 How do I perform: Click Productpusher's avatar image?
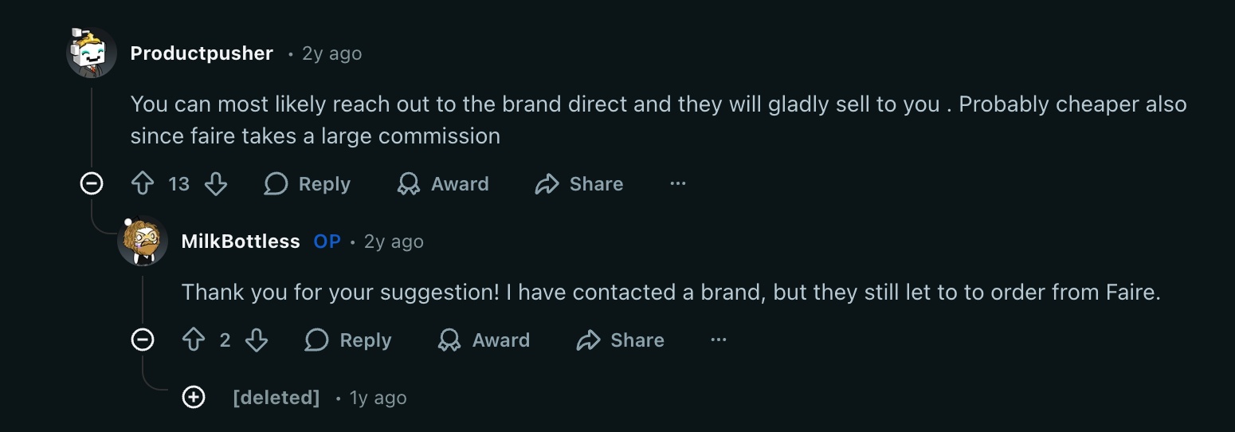click(92, 53)
